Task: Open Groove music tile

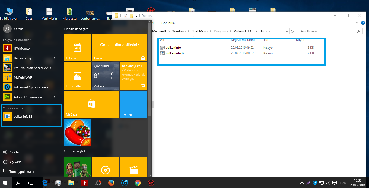Action: (106, 167)
